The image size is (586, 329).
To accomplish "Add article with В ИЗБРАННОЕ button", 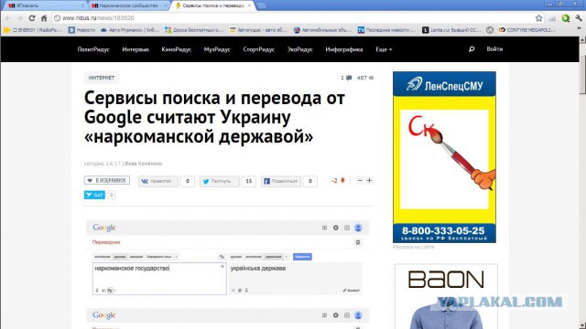I will tap(107, 181).
